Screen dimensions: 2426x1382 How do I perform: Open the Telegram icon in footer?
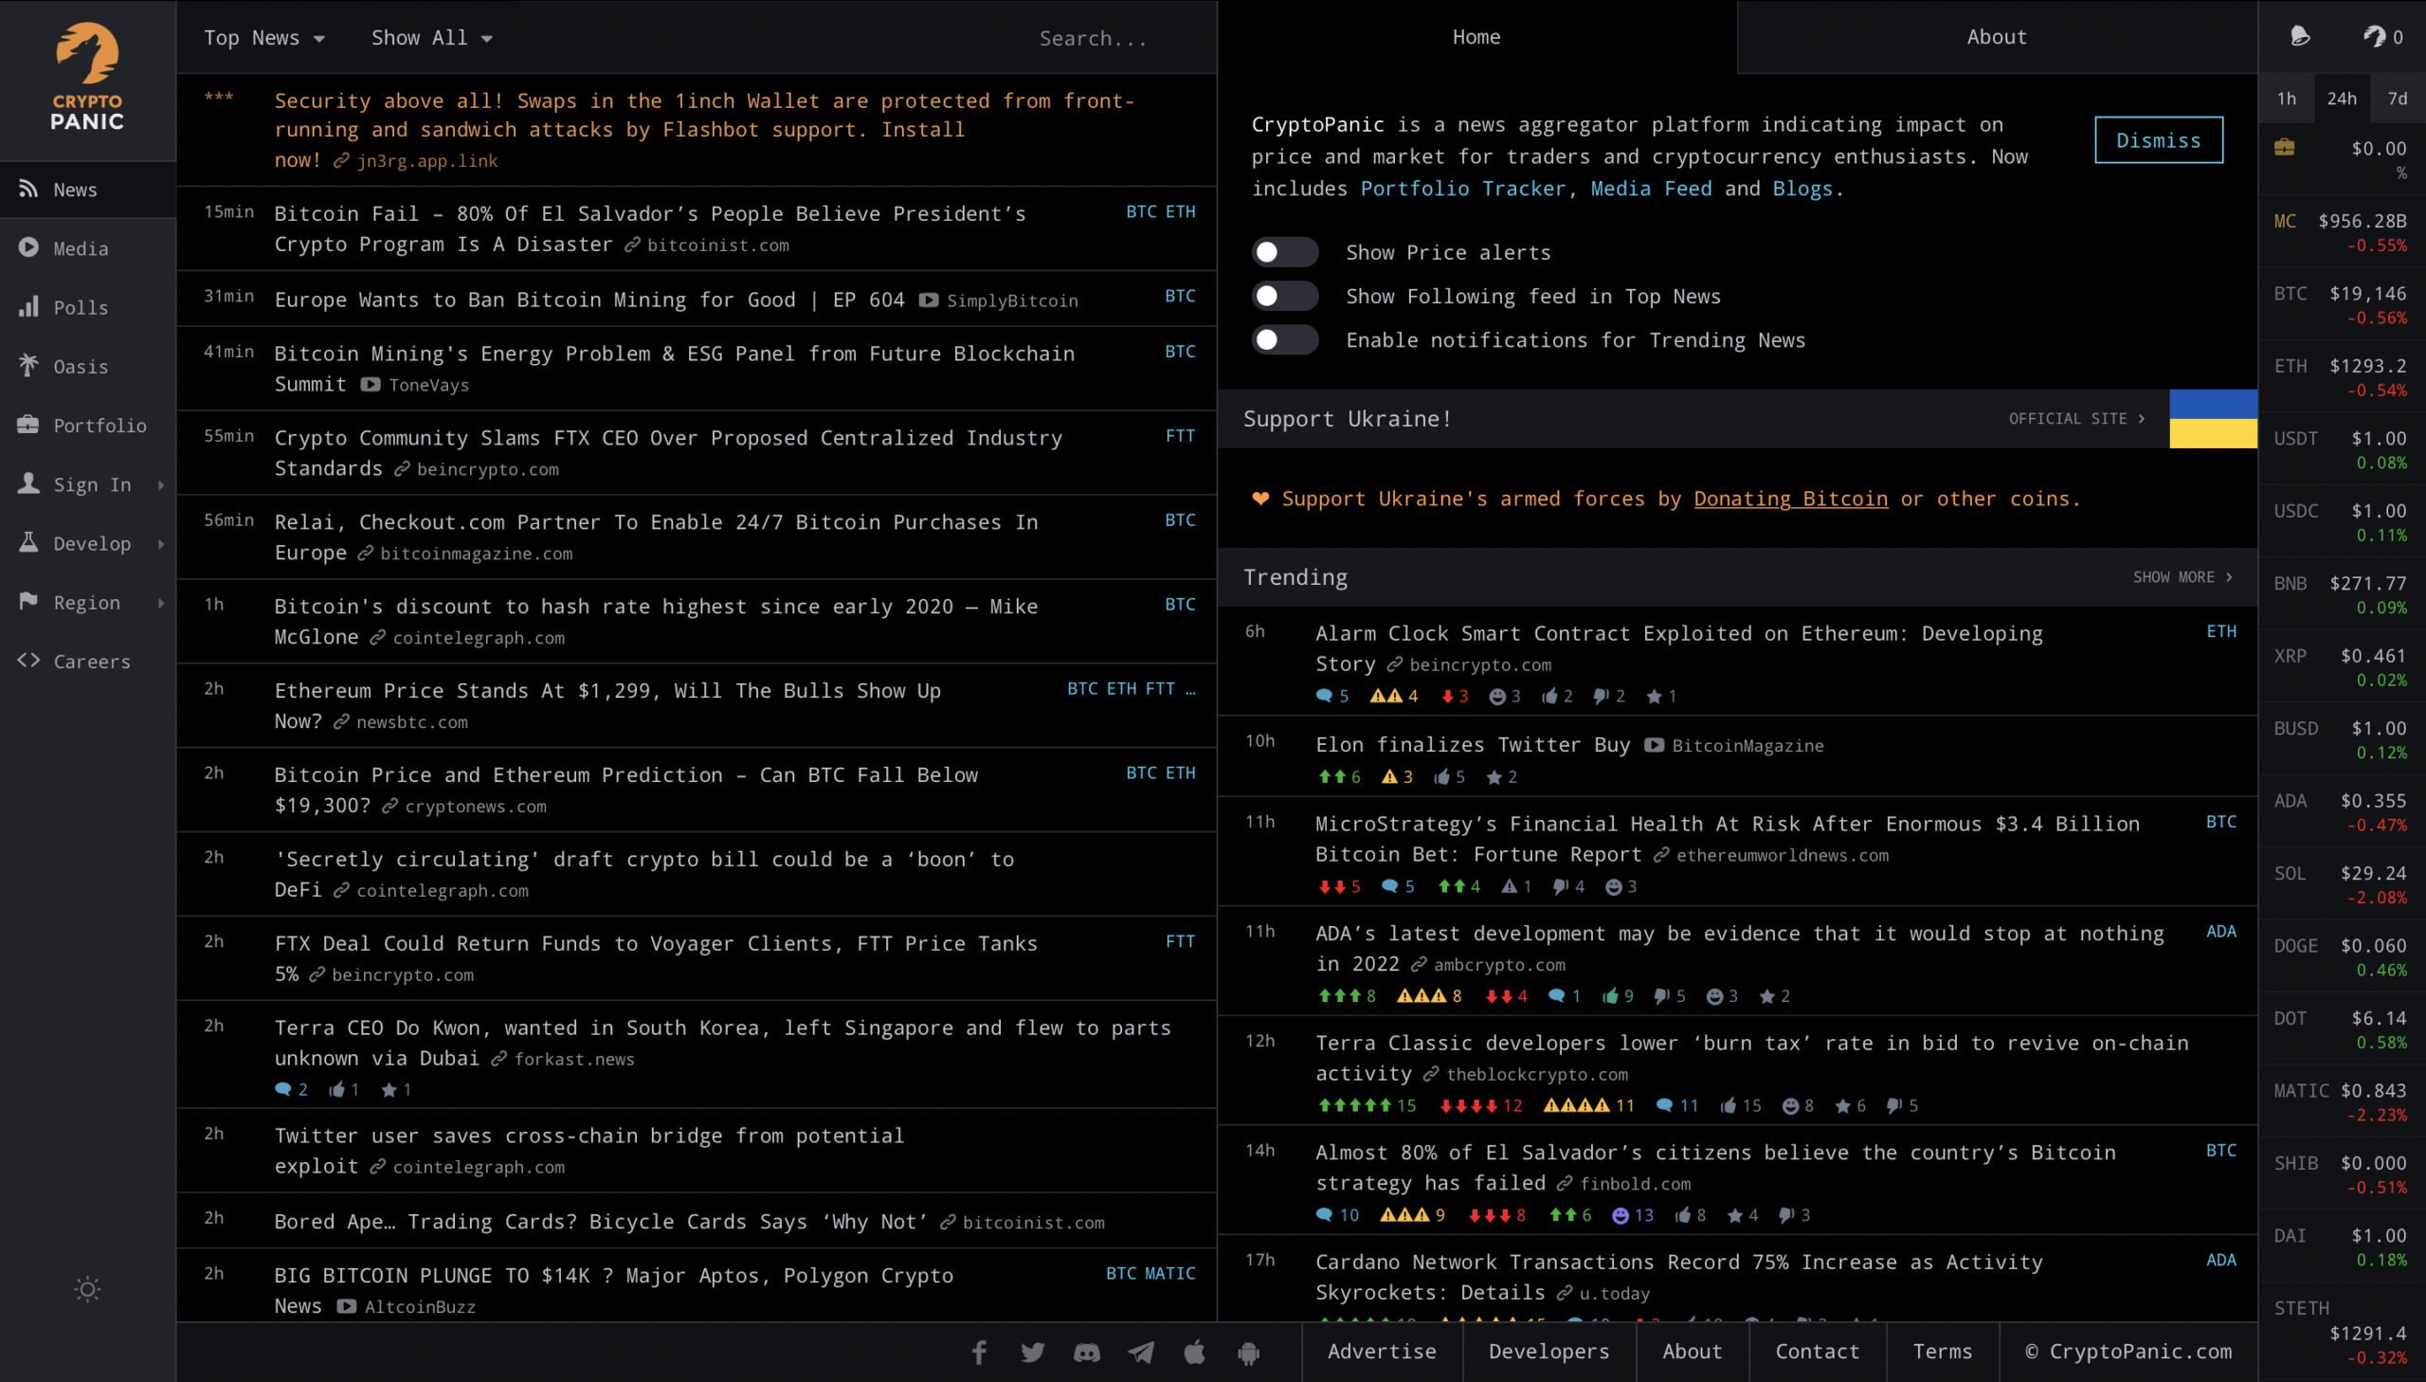(x=1140, y=1353)
